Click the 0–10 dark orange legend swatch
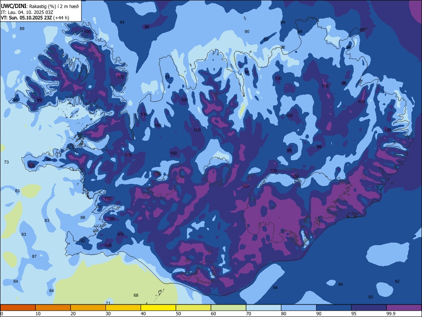This screenshot has height=317, width=422. point(18,308)
